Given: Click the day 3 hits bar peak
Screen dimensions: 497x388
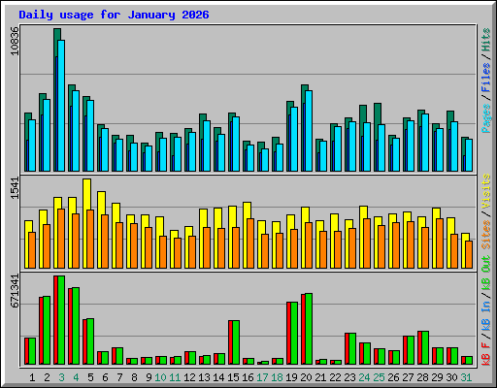Looking at the screenshot, I should click(x=57, y=34).
